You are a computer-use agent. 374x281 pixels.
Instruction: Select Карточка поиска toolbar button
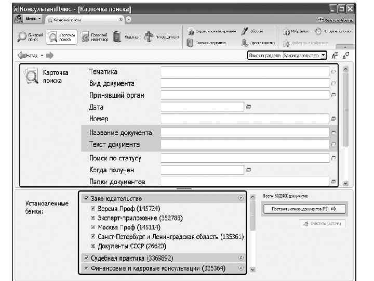click(x=61, y=37)
